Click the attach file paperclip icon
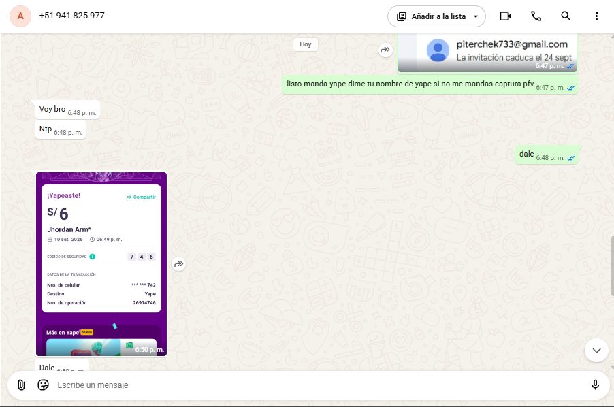Screen dimensions: 614x407 21,385
